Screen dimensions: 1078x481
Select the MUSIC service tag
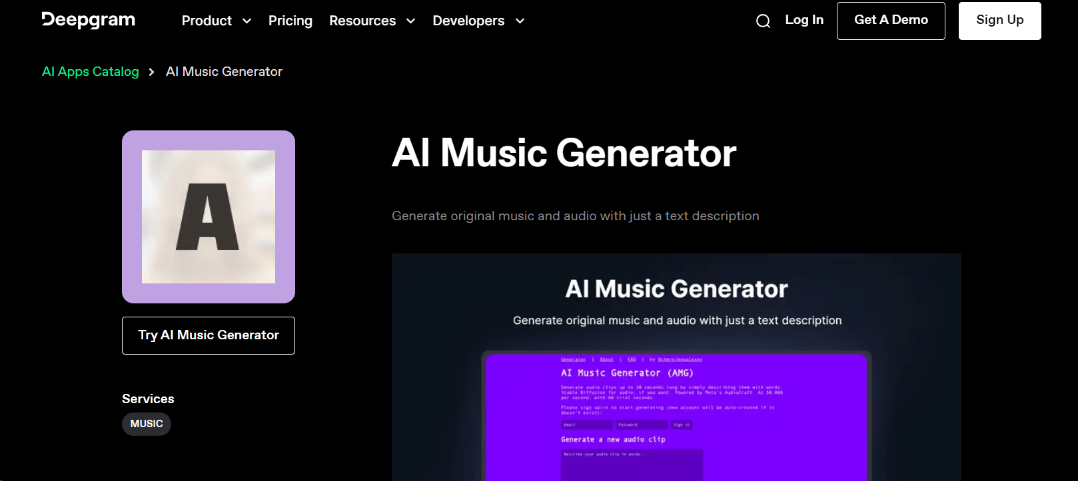pos(147,424)
